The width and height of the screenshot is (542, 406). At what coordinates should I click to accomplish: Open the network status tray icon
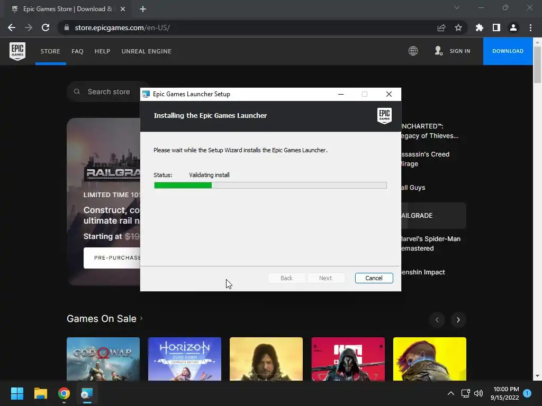click(x=465, y=393)
